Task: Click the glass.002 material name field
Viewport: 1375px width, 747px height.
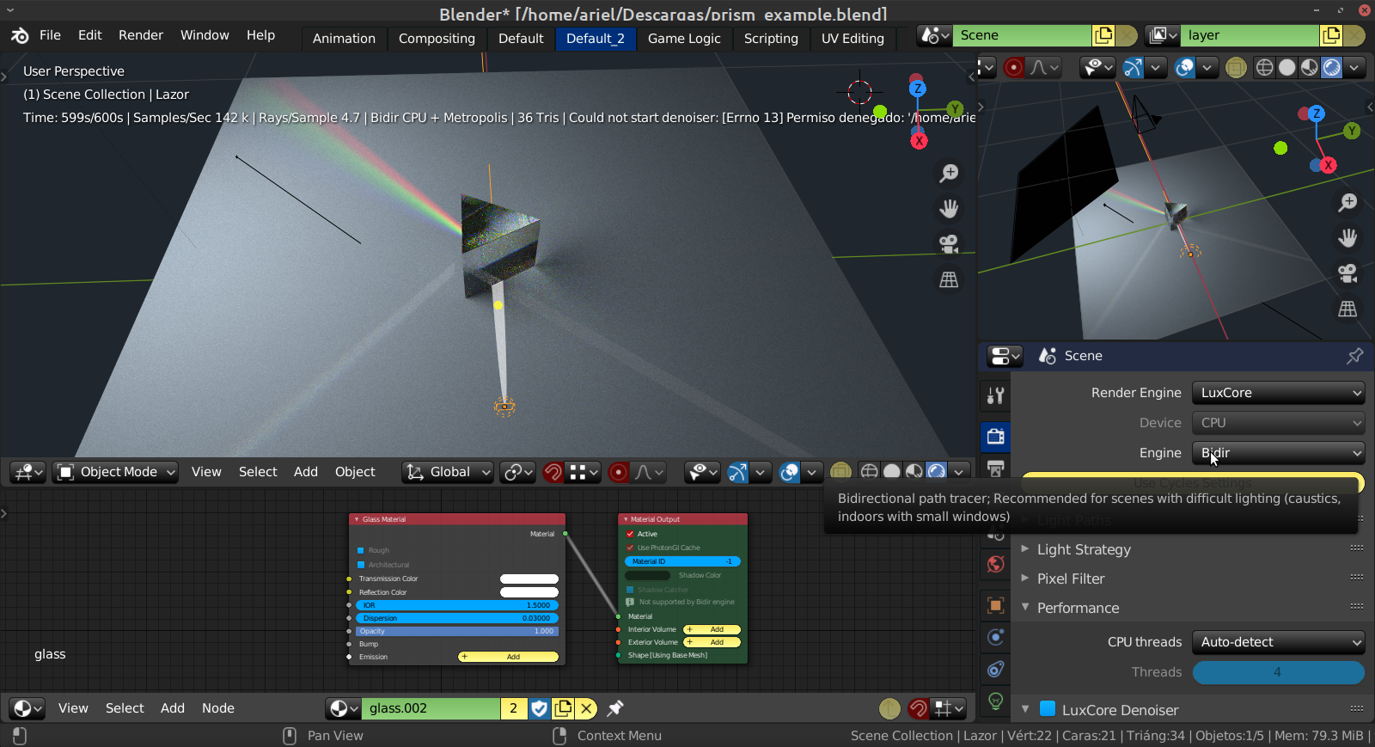Action: [x=431, y=708]
